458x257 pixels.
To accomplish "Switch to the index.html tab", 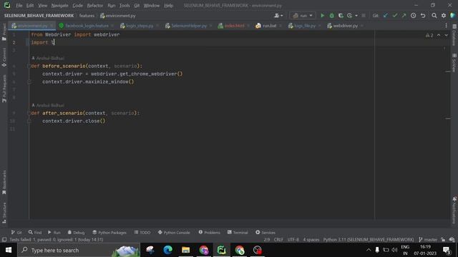I will tap(234, 26).
